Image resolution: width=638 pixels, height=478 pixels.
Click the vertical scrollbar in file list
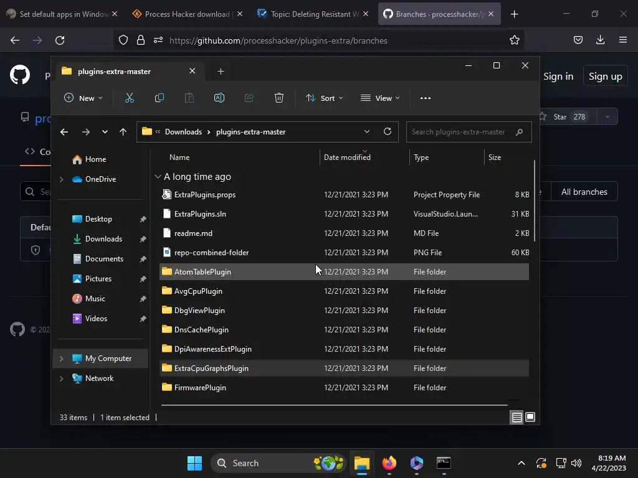point(534,200)
